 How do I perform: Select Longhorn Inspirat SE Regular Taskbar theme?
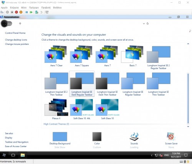pos(133,84)
